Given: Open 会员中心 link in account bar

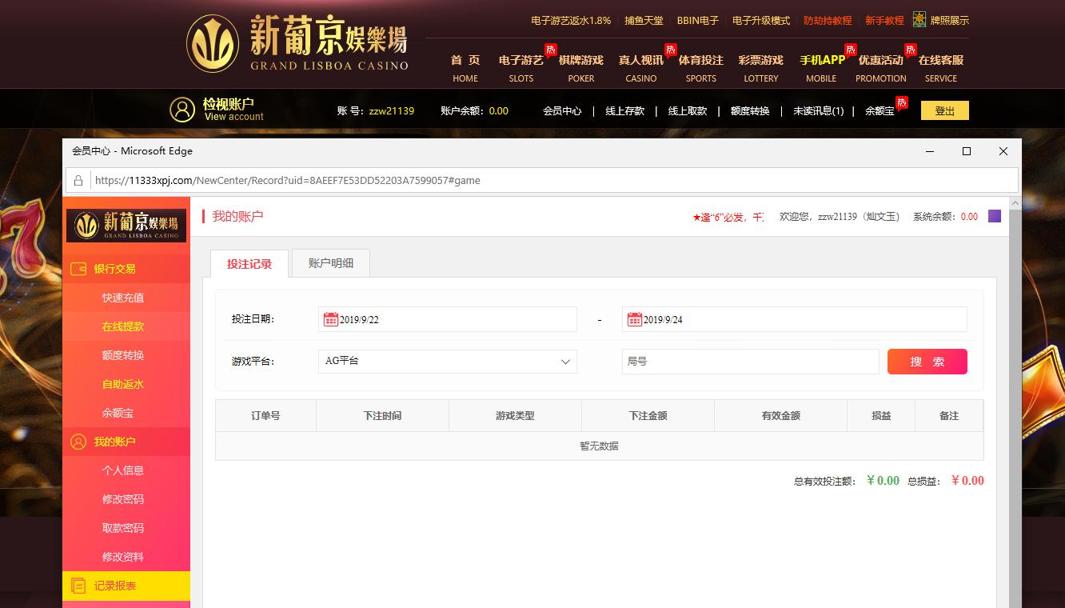Looking at the screenshot, I should [x=562, y=111].
